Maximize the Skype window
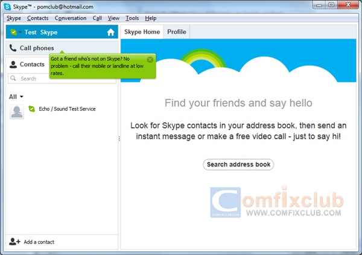This screenshot has width=362, height=255. pos(331,5)
